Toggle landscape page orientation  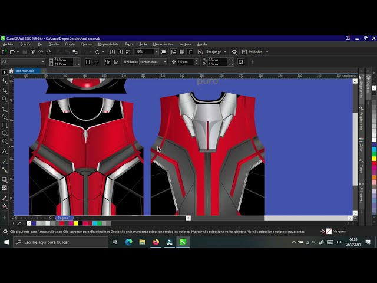coord(96,62)
